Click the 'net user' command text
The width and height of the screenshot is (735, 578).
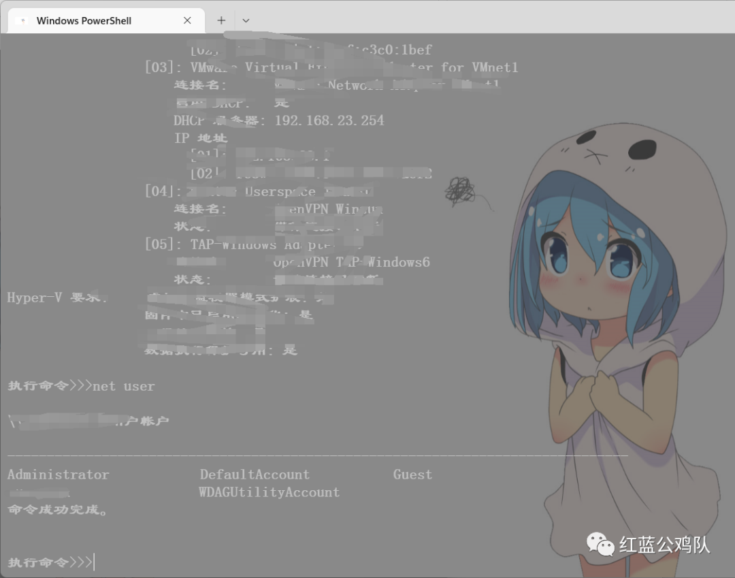123,386
